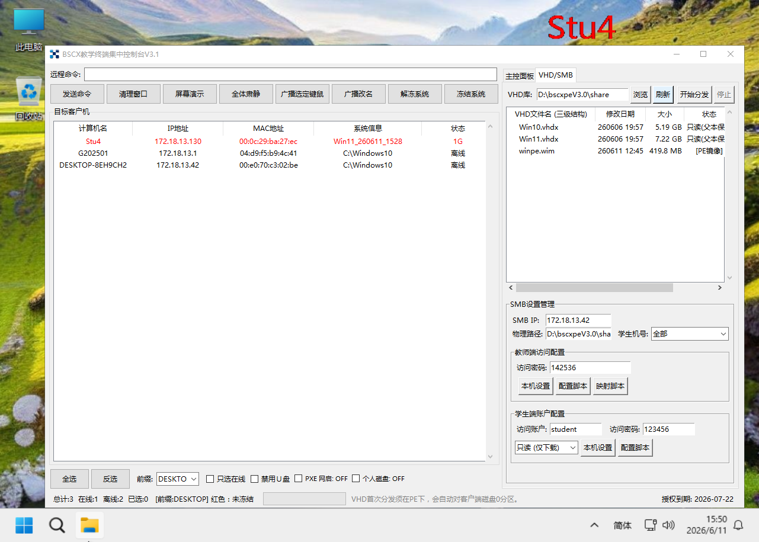Click the SMB IP field

click(x=578, y=320)
